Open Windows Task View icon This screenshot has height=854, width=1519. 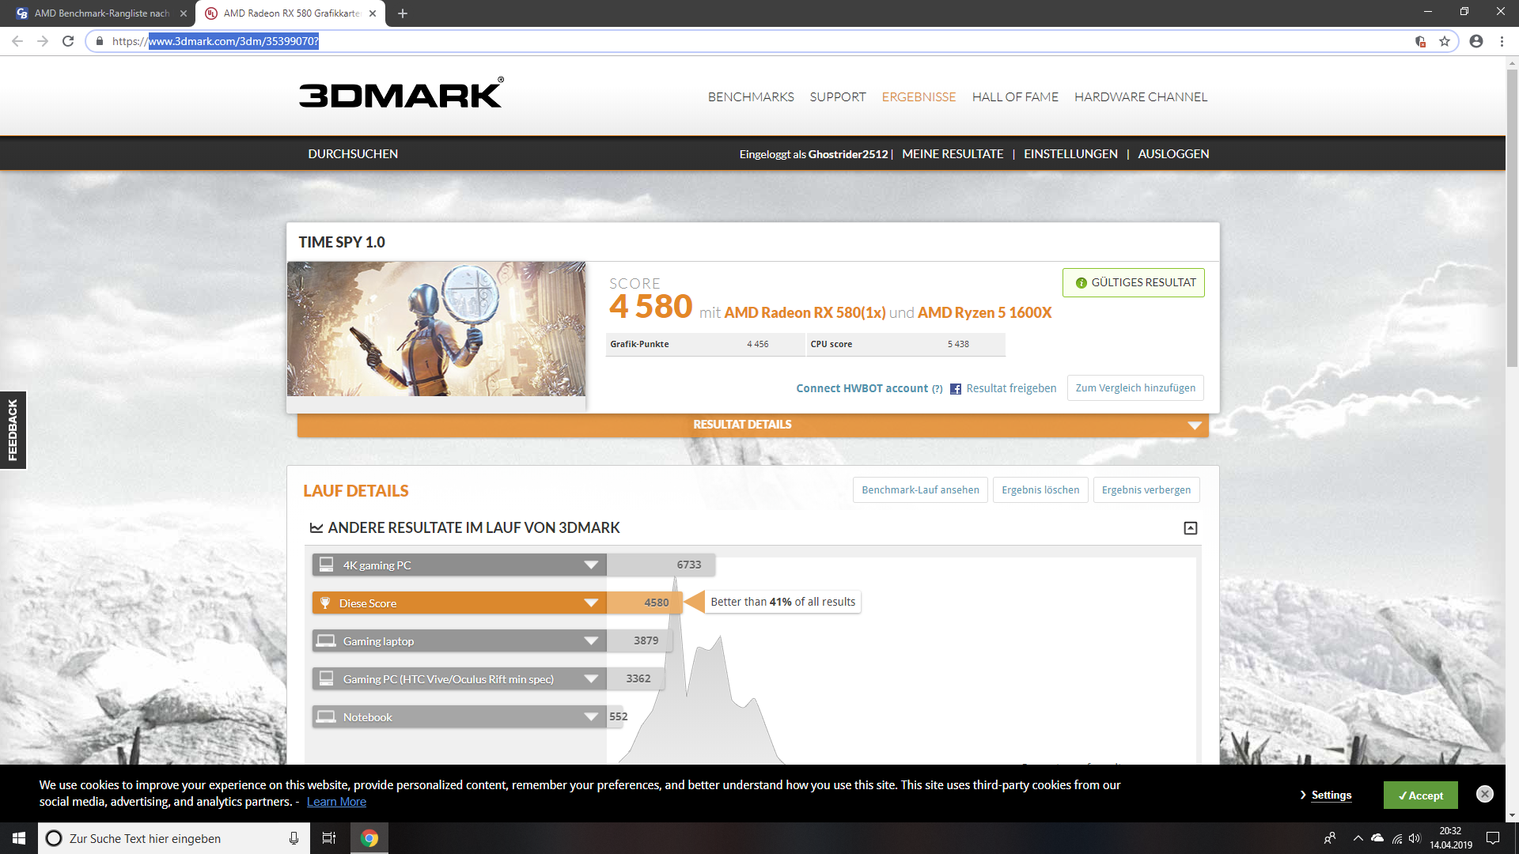click(329, 838)
